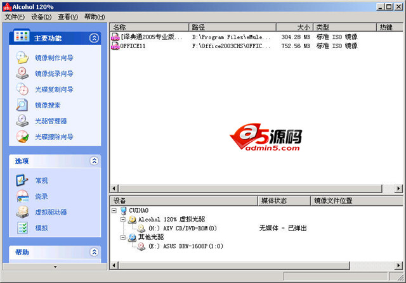Click the device list horizontal scrollbar thumb
The width and height of the screenshot is (406, 283).
click(x=234, y=265)
